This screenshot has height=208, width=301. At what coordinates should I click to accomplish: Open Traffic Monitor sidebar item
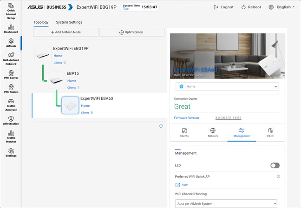click(x=11, y=136)
